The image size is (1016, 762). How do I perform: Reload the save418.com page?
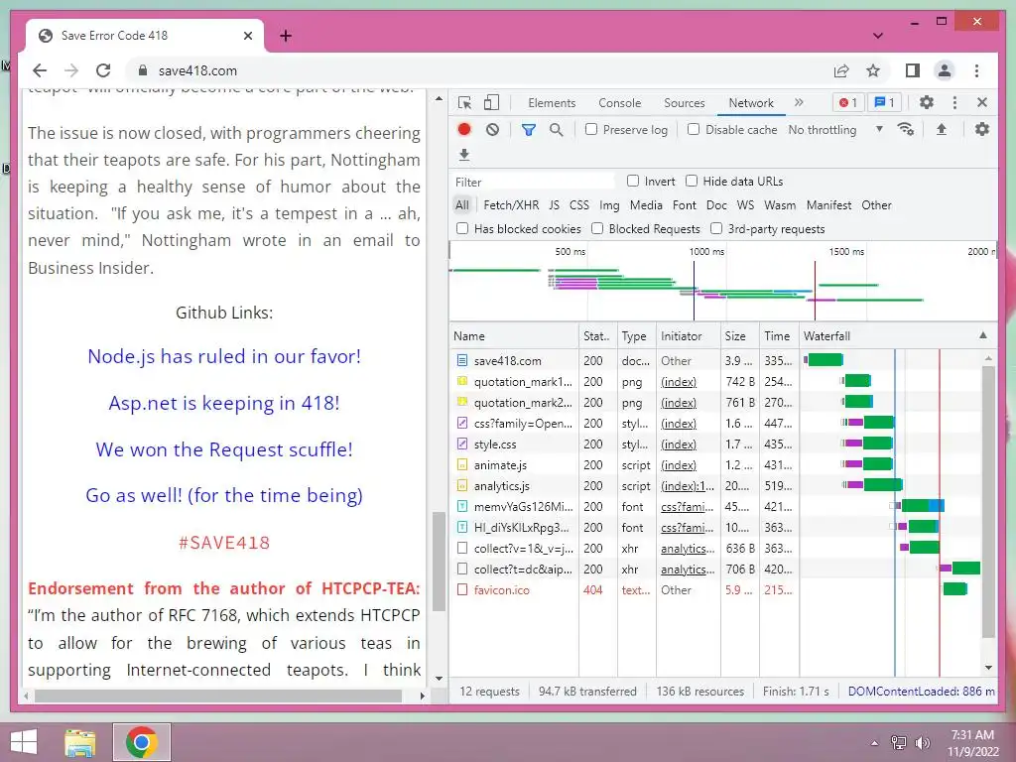tap(103, 70)
